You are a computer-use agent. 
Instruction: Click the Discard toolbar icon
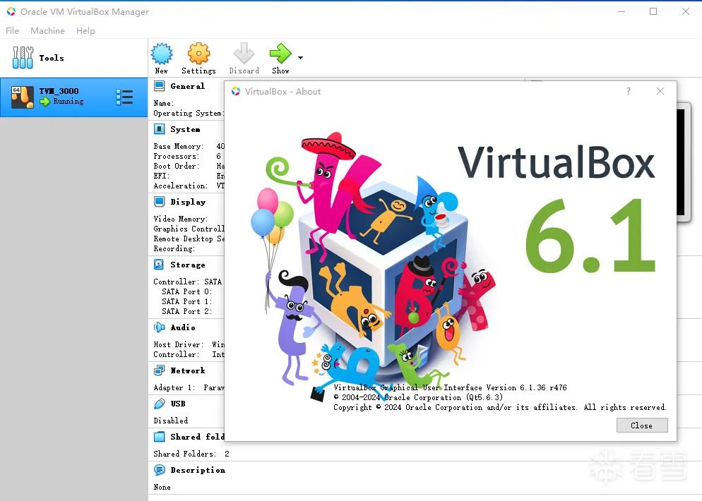click(x=244, y=54)
